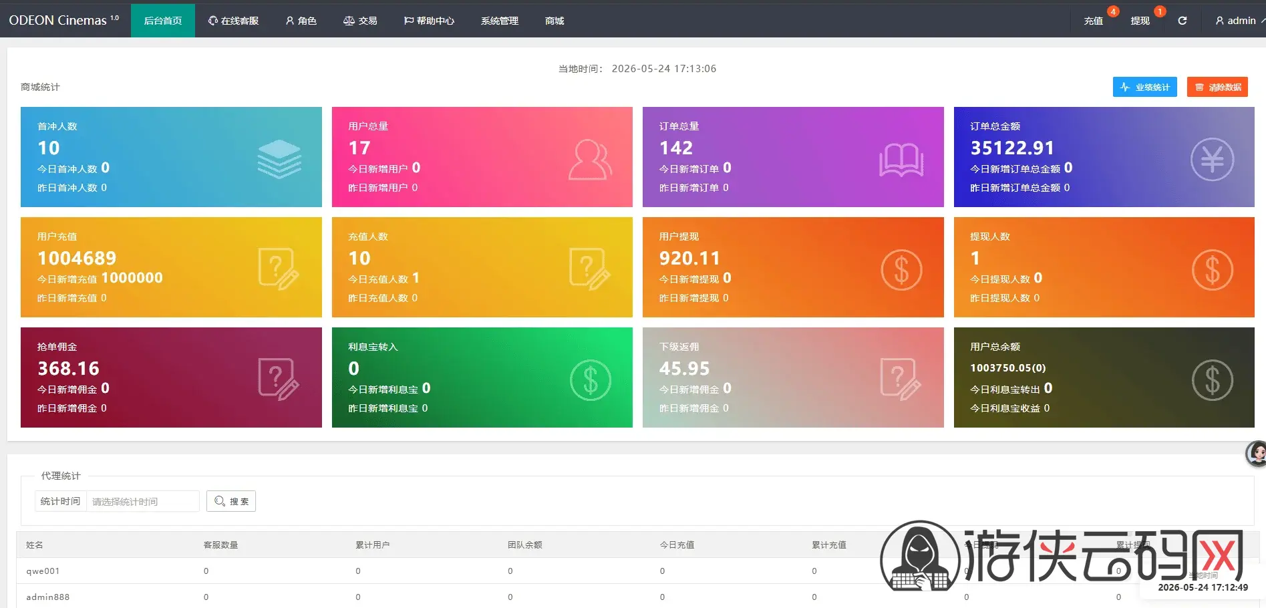The height and width of the screenshot is (608, 1266).
Task: Click the 团队余额 column header
Action: point(525,545)
